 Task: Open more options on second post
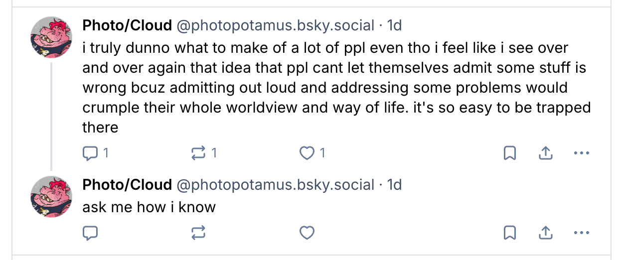tap(581, 233)
